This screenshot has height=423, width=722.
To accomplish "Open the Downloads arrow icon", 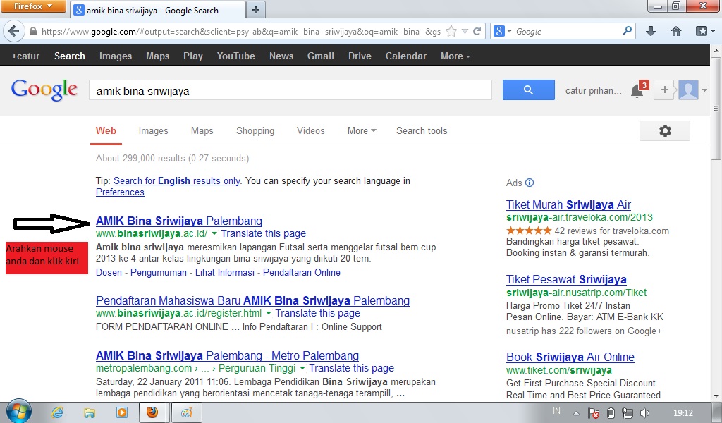I will tap(651, 31).
